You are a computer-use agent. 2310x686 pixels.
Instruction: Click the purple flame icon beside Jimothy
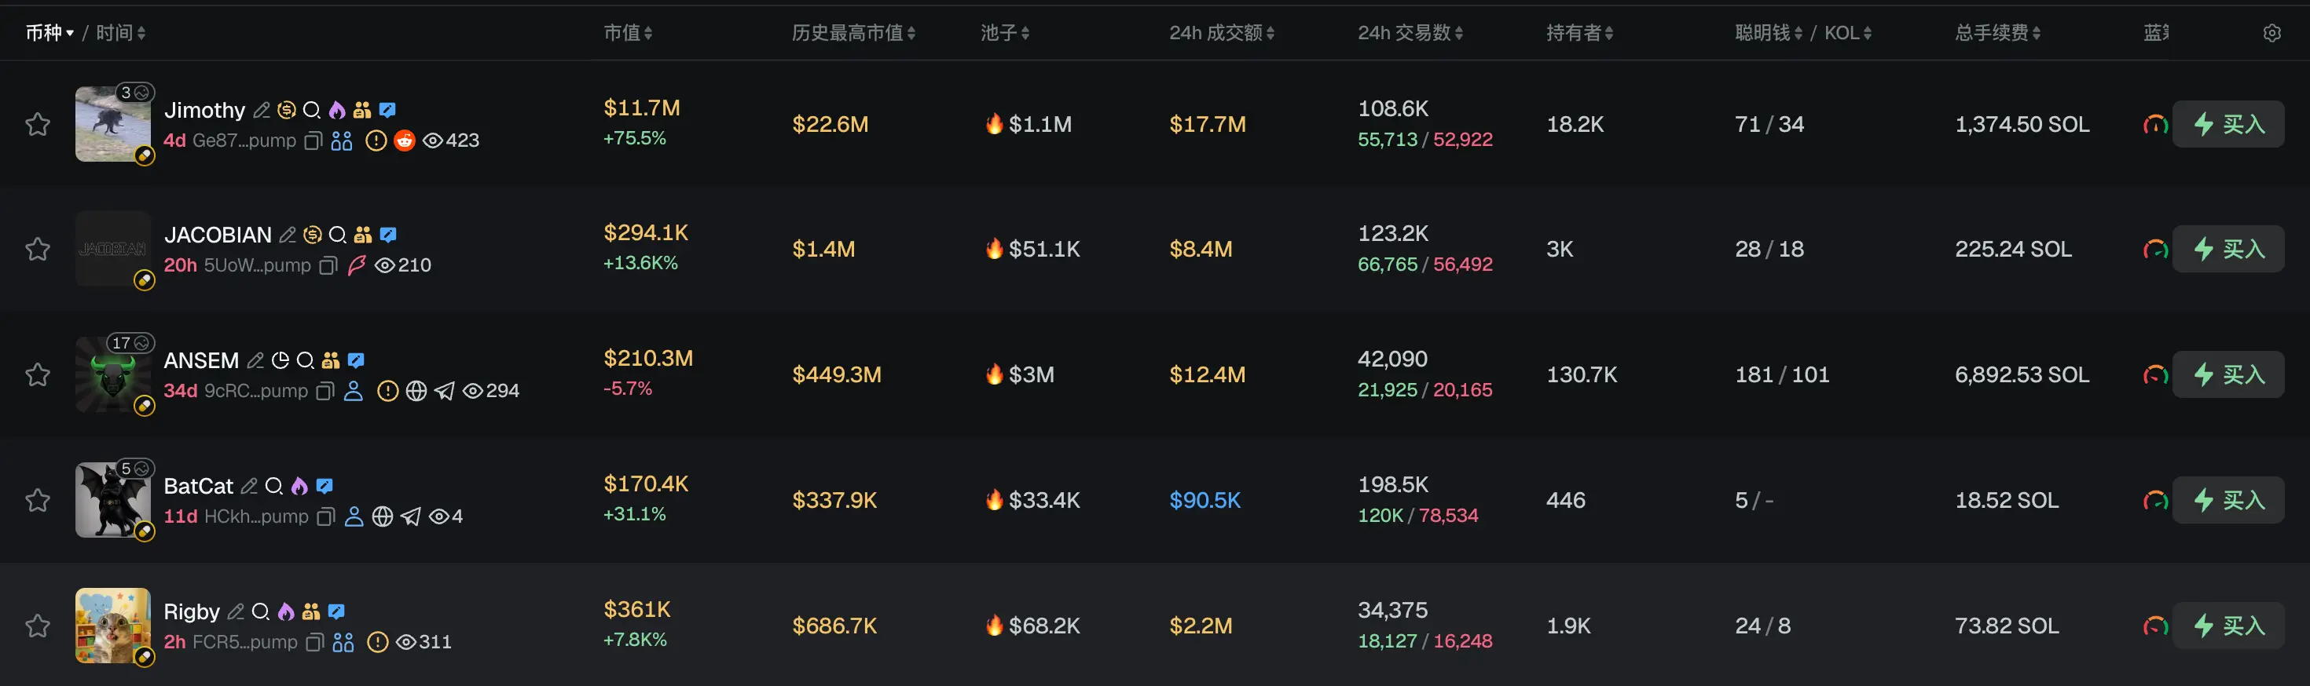pyautogui.click(x=337, y=110)
